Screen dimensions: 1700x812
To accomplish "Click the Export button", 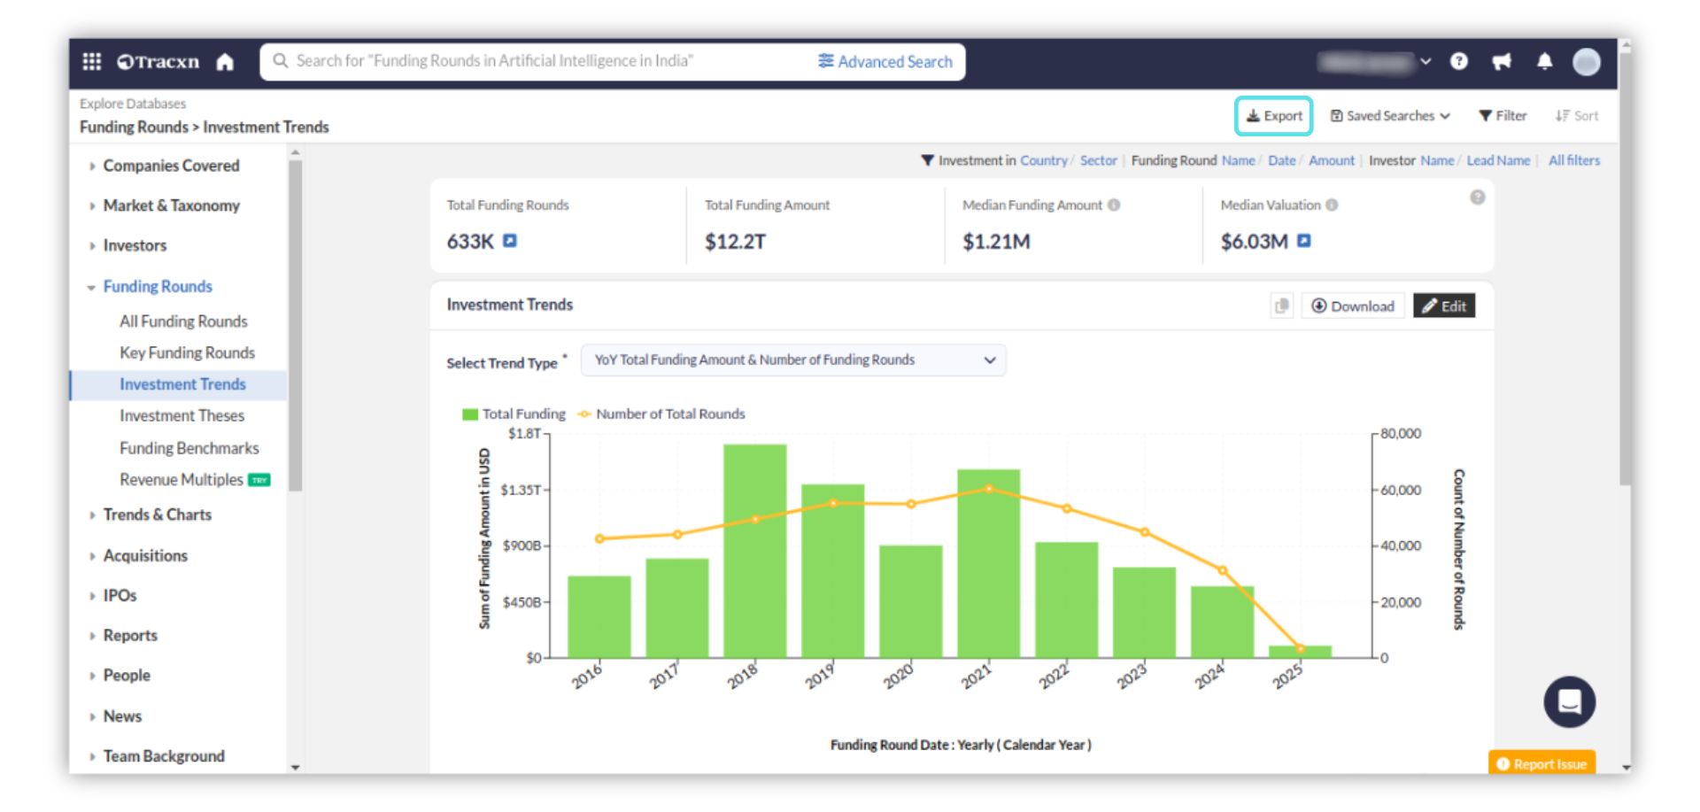I will coord(1273,116).
